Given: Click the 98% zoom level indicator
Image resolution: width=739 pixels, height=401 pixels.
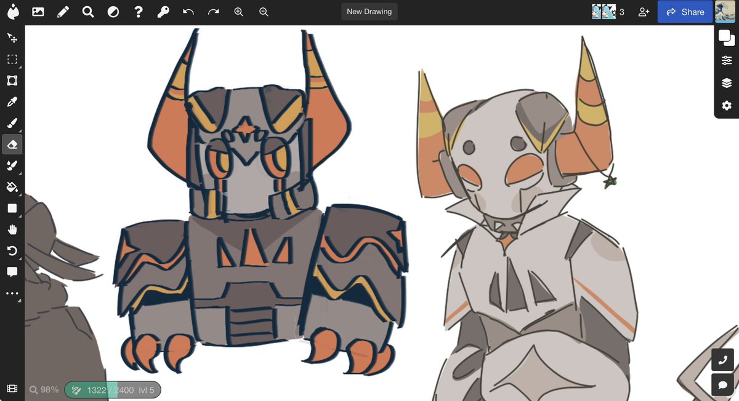Looking at the screenshot, I should pos(44,390).
